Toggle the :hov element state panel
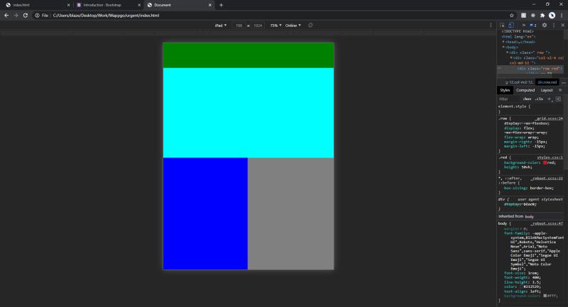Viewport: 568px width, 307px height. [528, 99]
